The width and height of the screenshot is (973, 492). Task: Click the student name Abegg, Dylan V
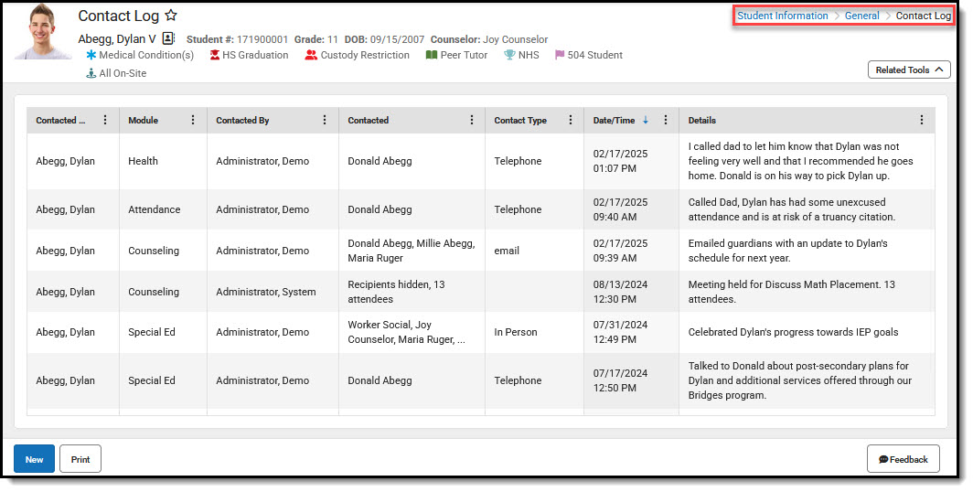click(x=117, y=39)
